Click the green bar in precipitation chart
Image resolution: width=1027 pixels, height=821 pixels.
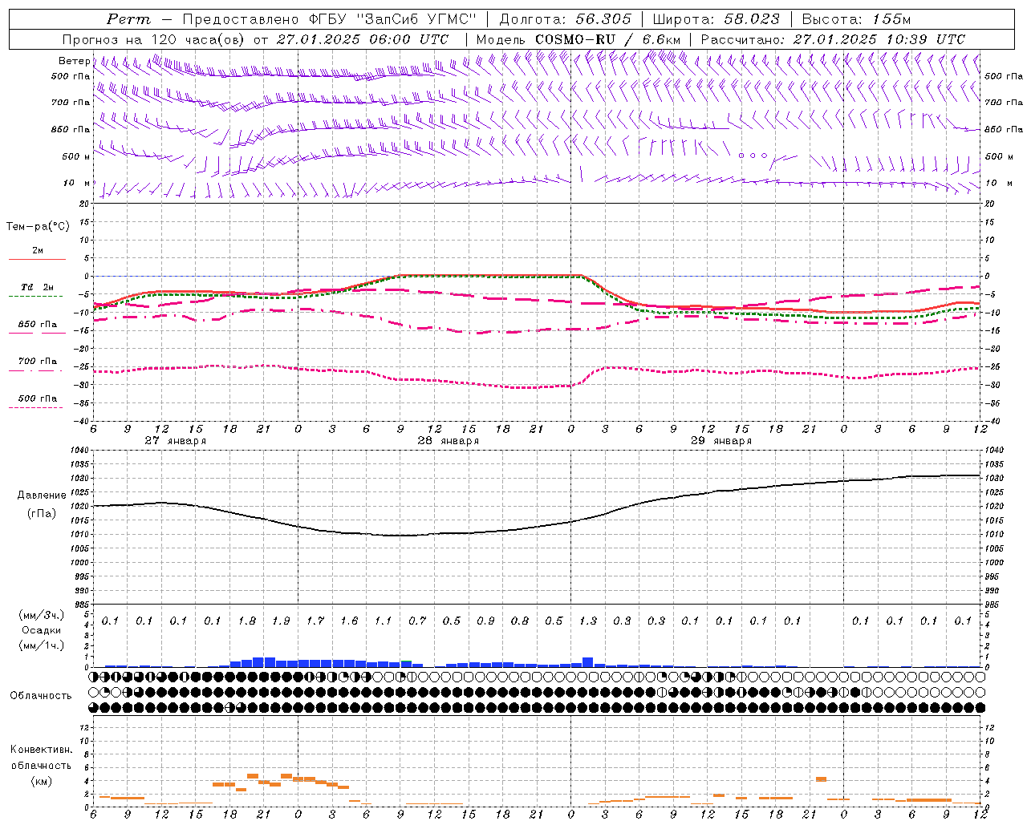(x=407, y=662)
